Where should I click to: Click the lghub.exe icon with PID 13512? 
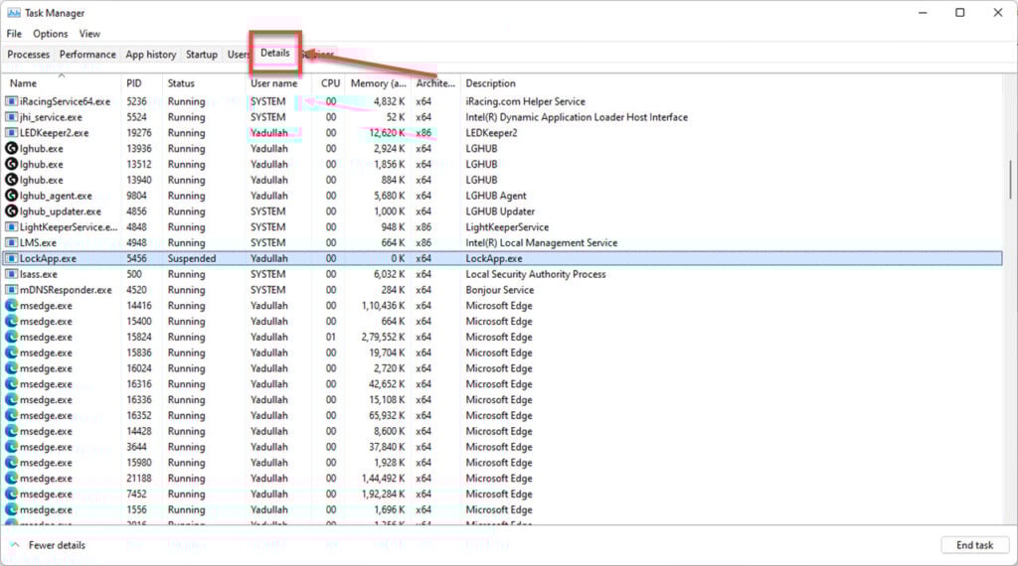[x=11, y=164]
